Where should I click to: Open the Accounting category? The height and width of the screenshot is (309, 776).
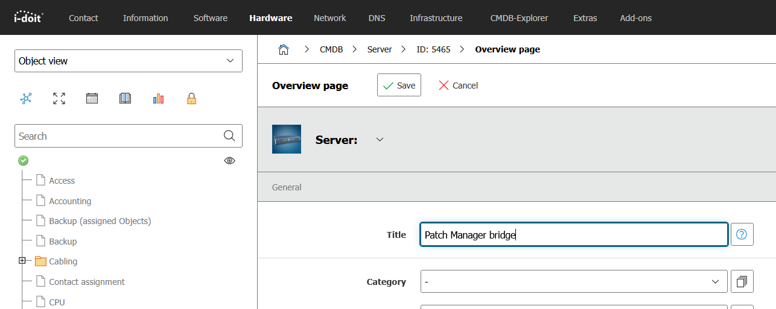click(70, 201)
